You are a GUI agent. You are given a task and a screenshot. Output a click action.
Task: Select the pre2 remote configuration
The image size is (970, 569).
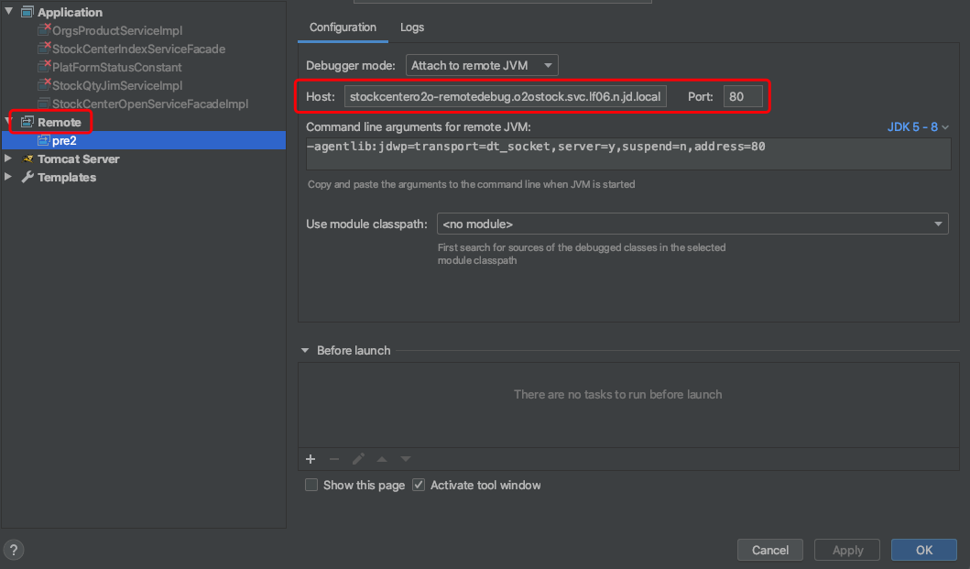[x=64, y=140]
